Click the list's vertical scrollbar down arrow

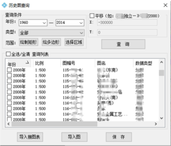coord(161,118)
